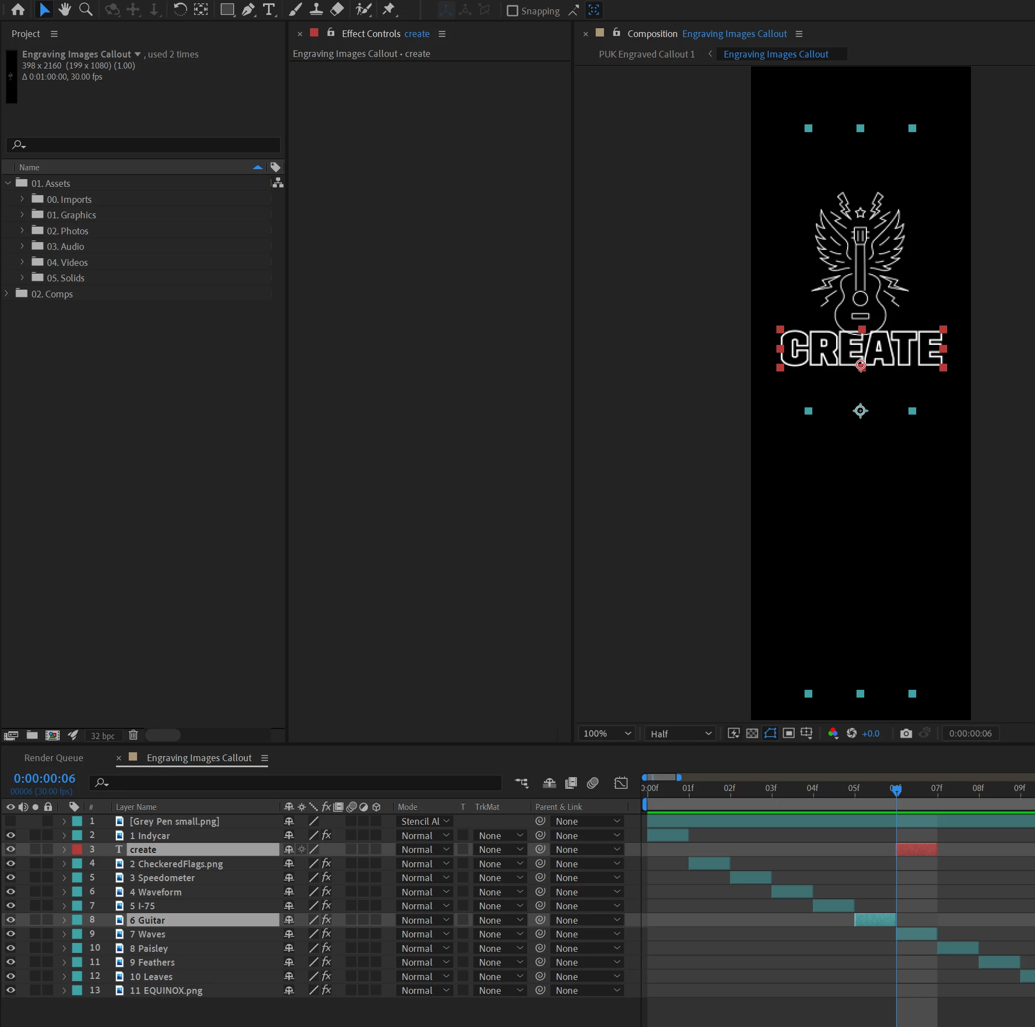1035x1027 pixels.
Task: Click the current time indicator playhead
Action: click(x=896, y=790)
